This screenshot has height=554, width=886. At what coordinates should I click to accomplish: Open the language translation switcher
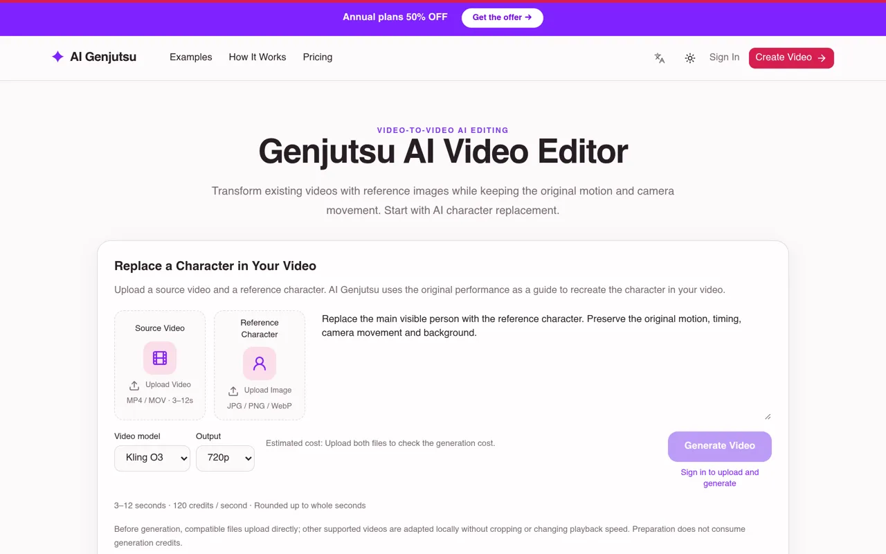(x=660, y=58)
